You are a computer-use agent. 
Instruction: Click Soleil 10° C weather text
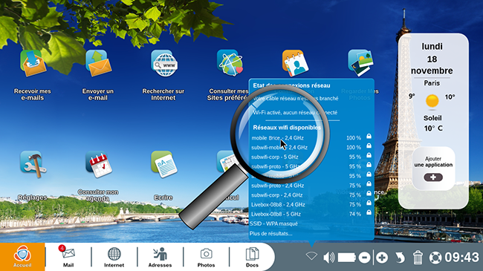pos(432,123)
